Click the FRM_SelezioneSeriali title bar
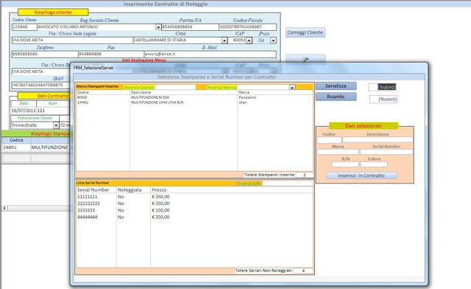471x289 pixels. pos(249,68)
